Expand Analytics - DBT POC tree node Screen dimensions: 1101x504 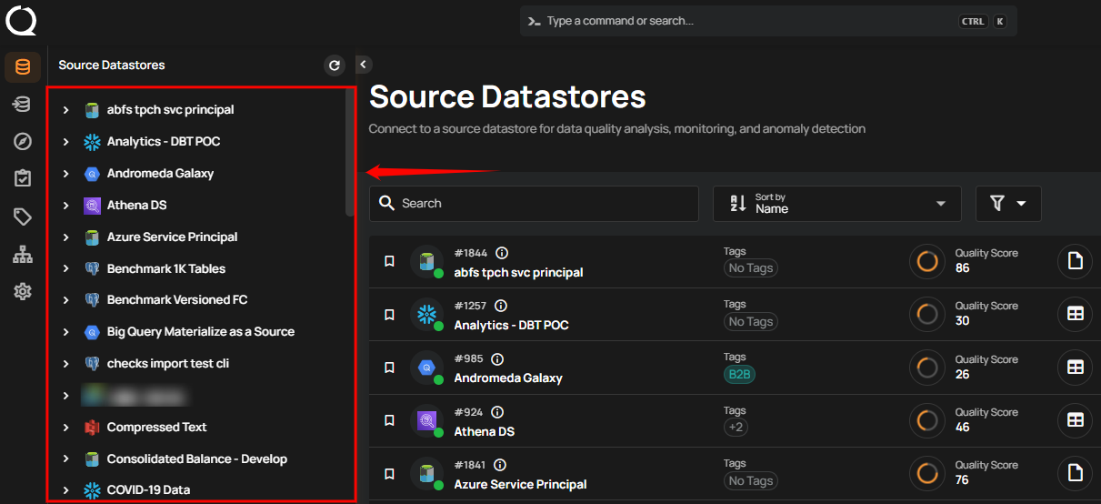pyautogui.click(x=65, y=142)
